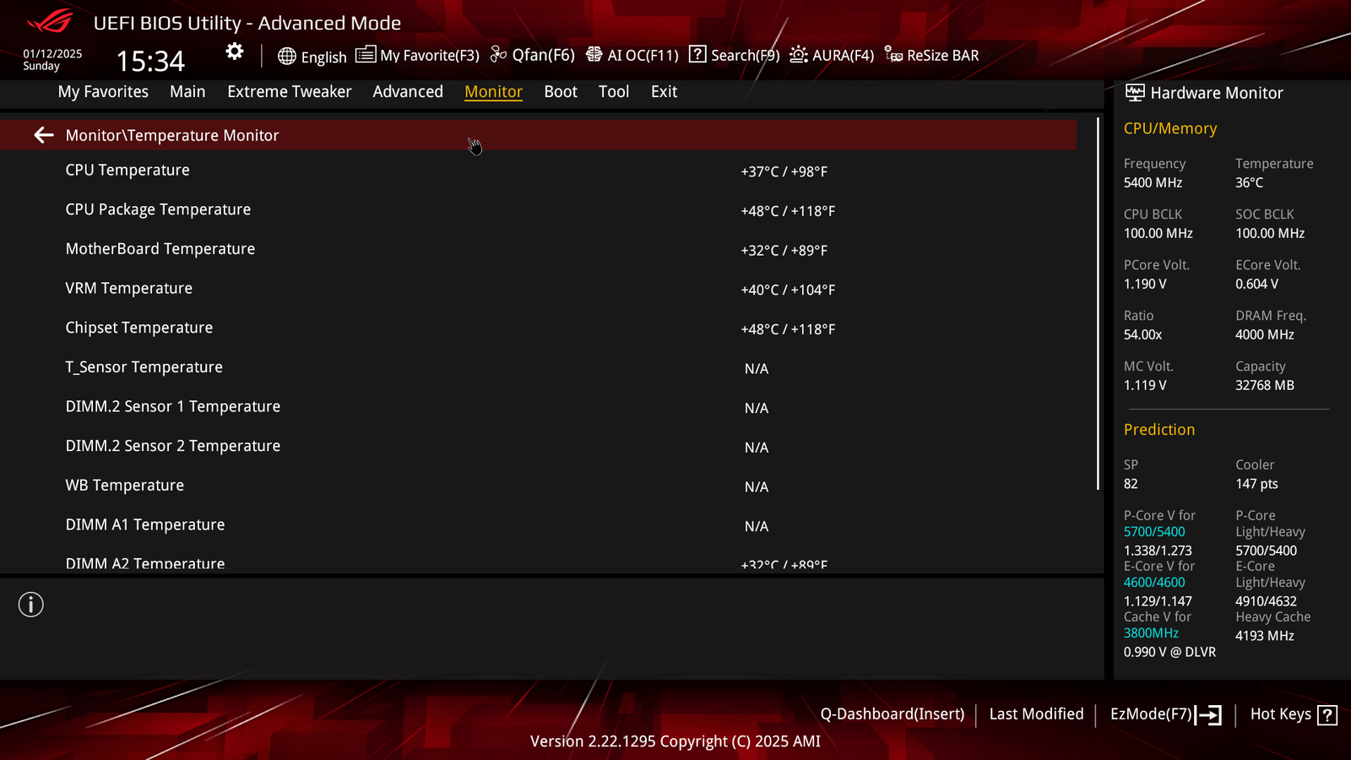1351x760 pixels.
Task: Switch to the Tool tab
Action: tap(614, 91)
